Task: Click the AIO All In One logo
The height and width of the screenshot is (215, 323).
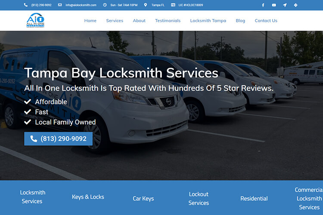Action: coord(35,20)
